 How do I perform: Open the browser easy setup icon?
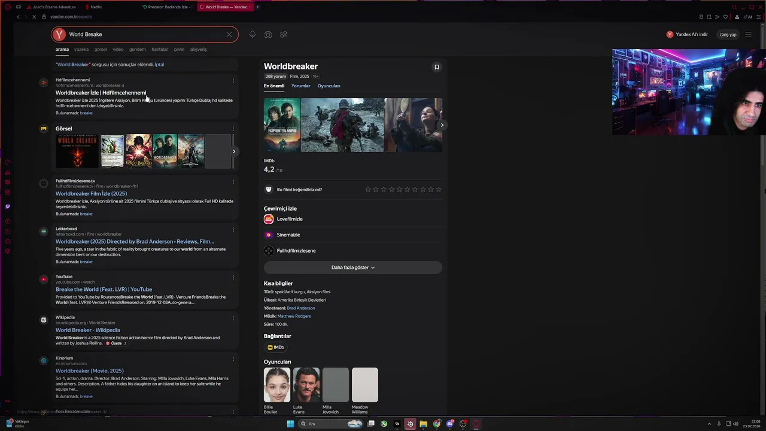point(760,17)
